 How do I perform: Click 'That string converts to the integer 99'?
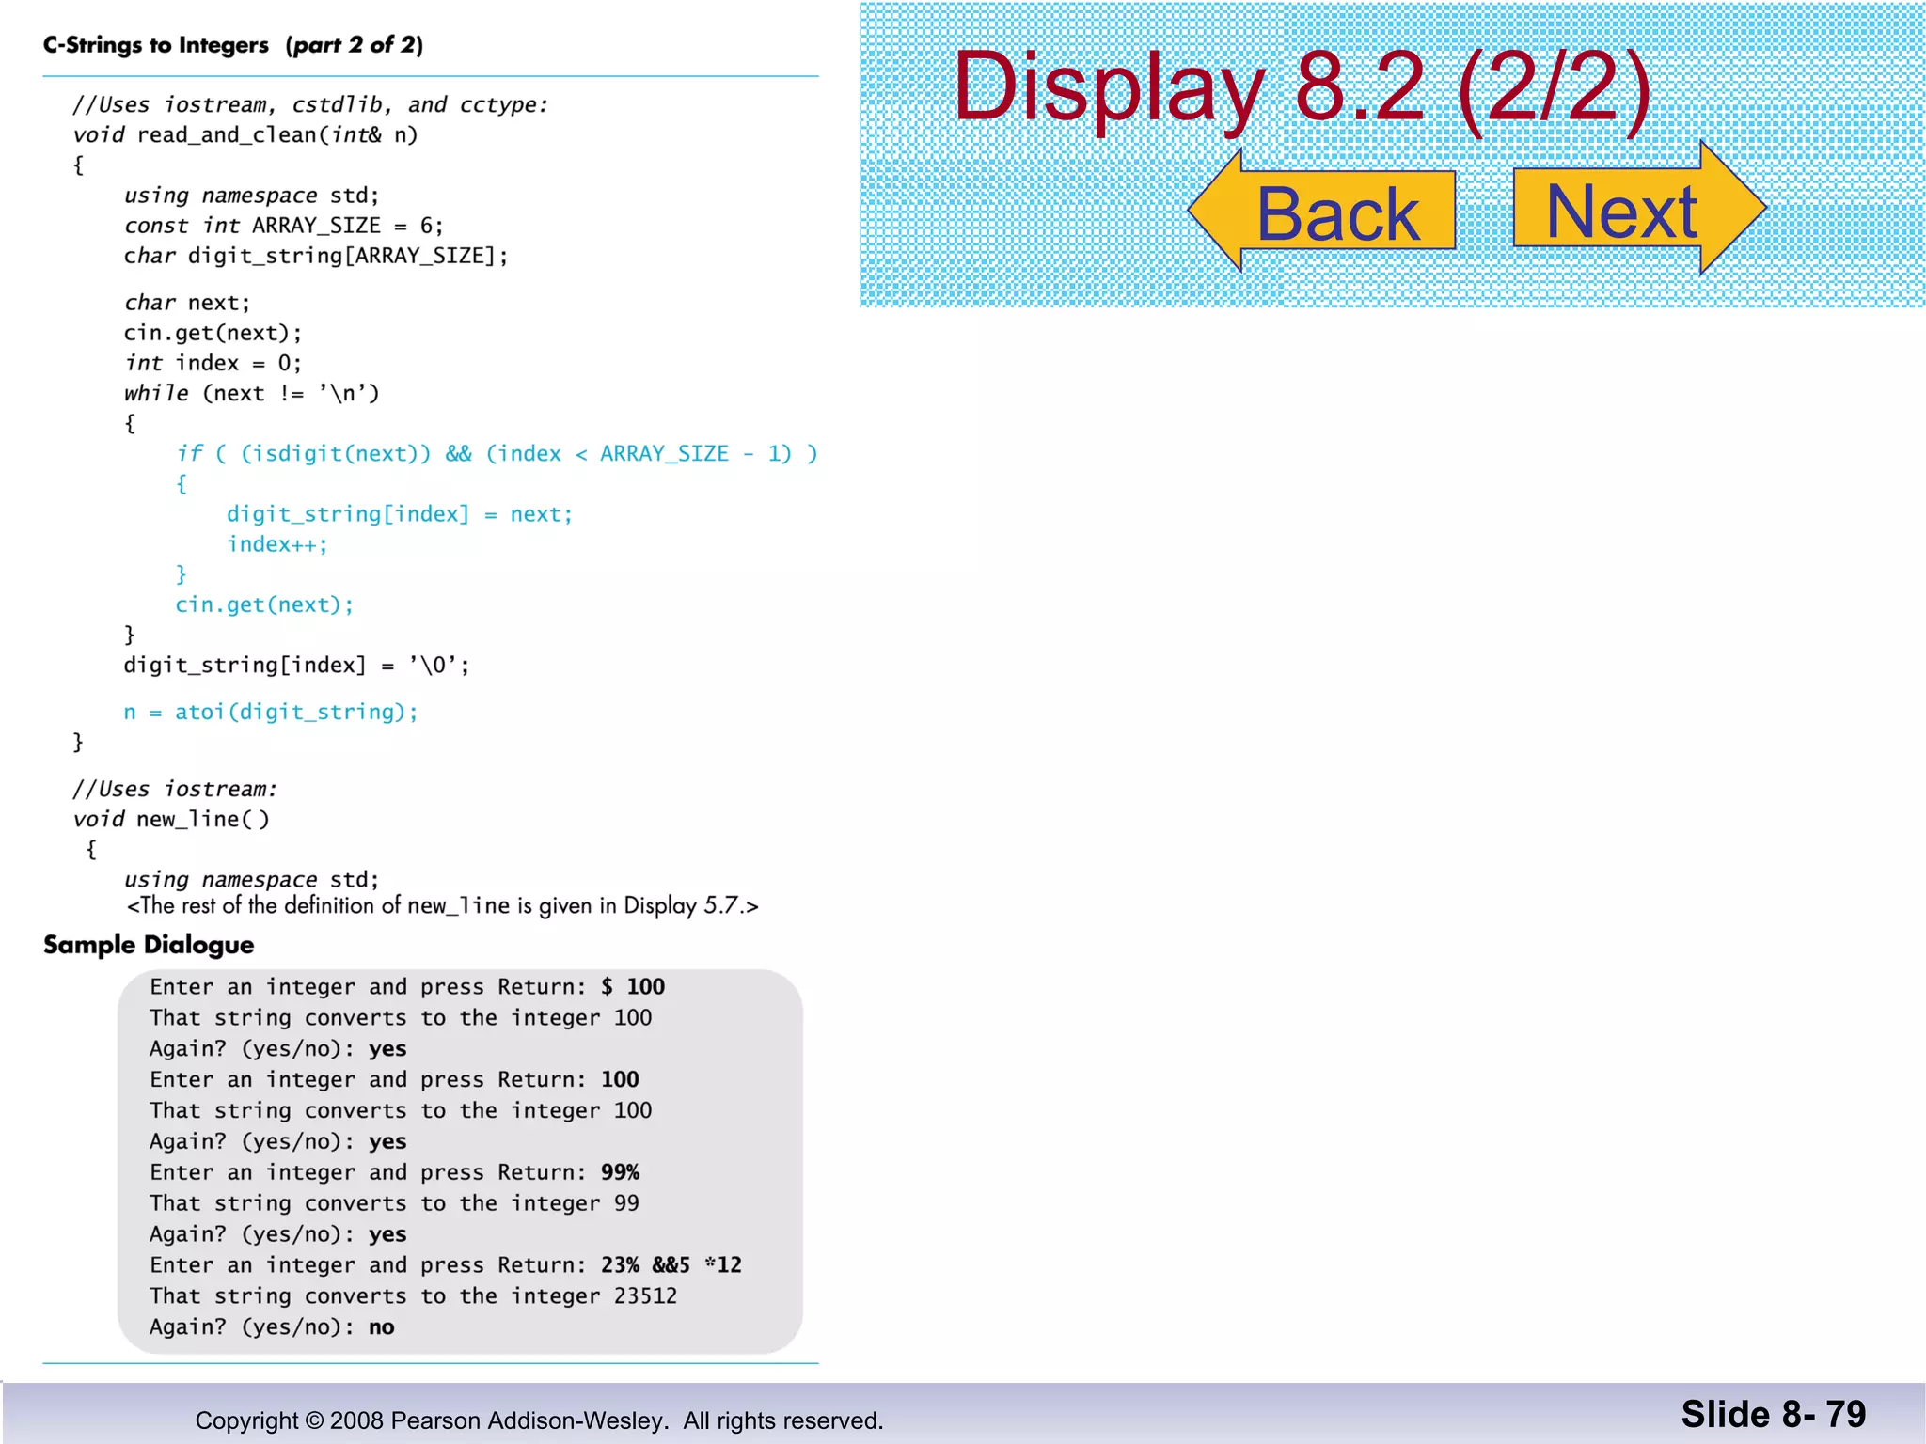pyautogui.click(x=395, y=1203)
